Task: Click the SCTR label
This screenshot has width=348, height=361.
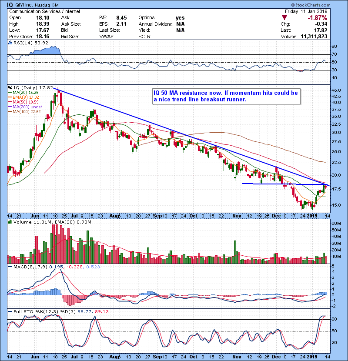Action: [145, 37]
